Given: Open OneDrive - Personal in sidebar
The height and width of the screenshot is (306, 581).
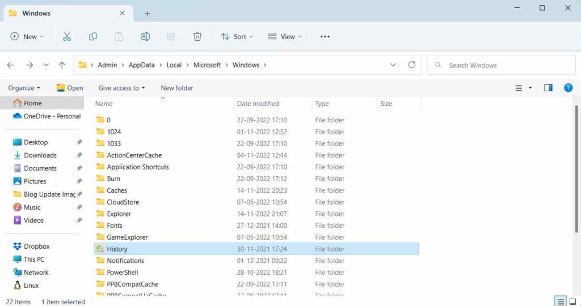Looking at the screenshot, I should (47, 116).
